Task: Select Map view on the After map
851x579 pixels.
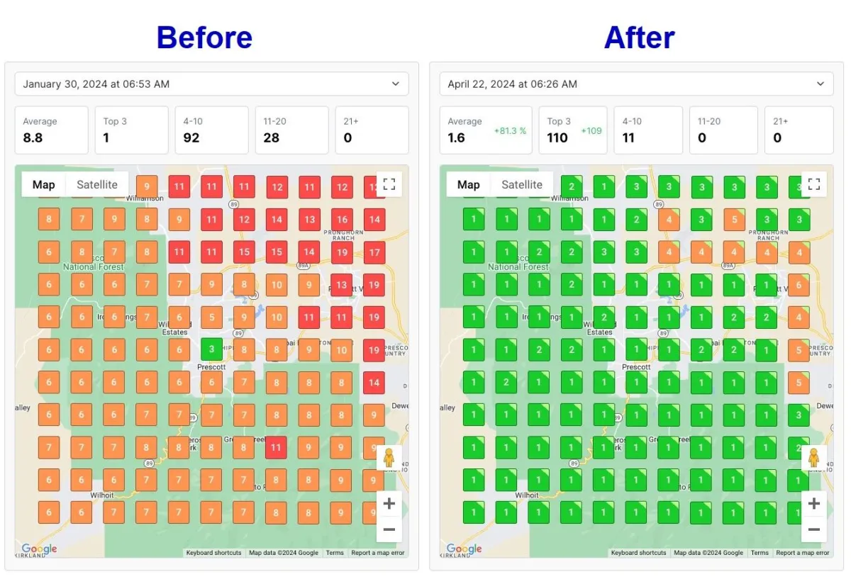Action: pyautogui.click(x=469, y=184)
